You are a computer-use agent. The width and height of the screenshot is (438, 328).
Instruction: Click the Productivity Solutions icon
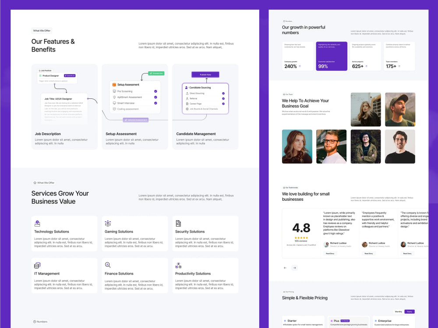click(x=178, y=265)
